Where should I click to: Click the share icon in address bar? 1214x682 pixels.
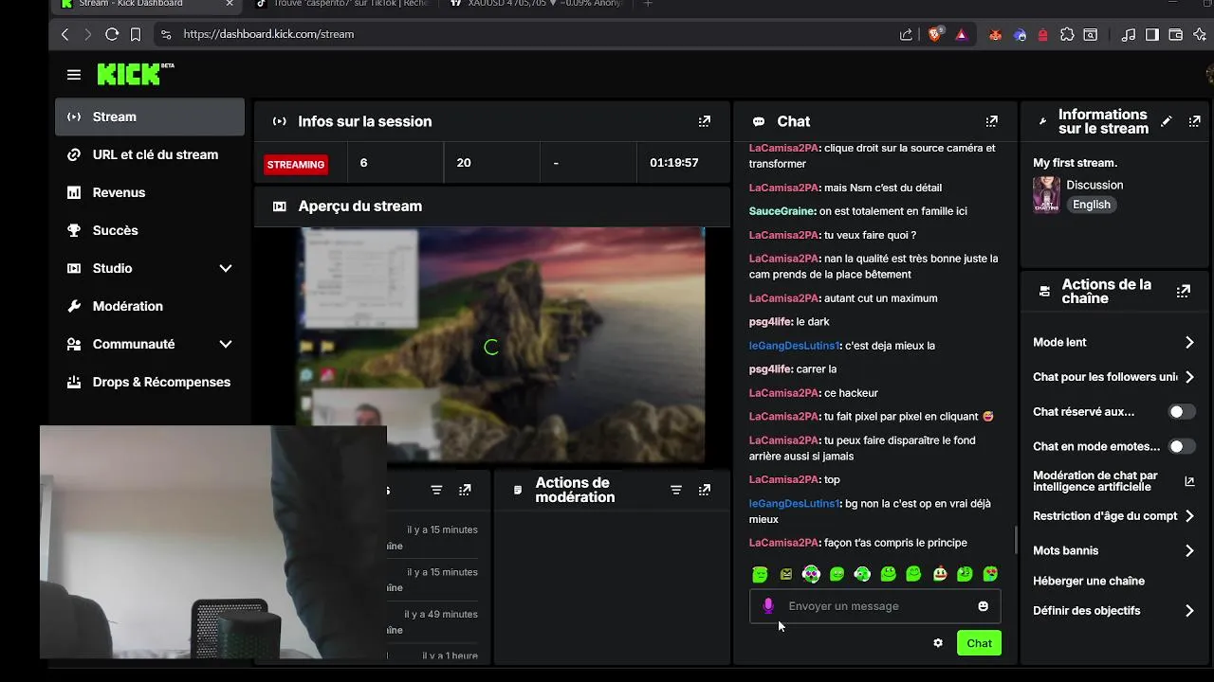pos(906,34)
